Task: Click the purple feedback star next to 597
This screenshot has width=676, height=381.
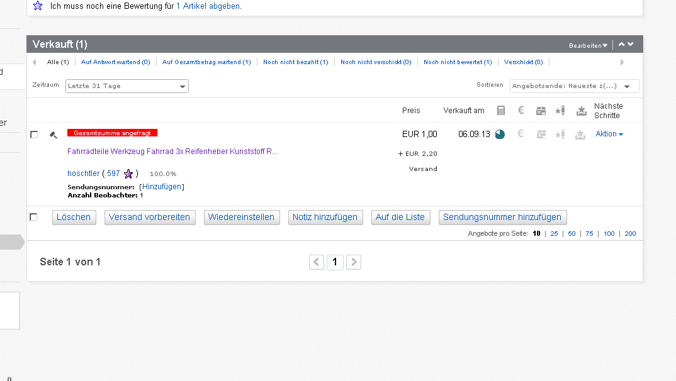Action: pyautogui.click(x=128, y=174)
